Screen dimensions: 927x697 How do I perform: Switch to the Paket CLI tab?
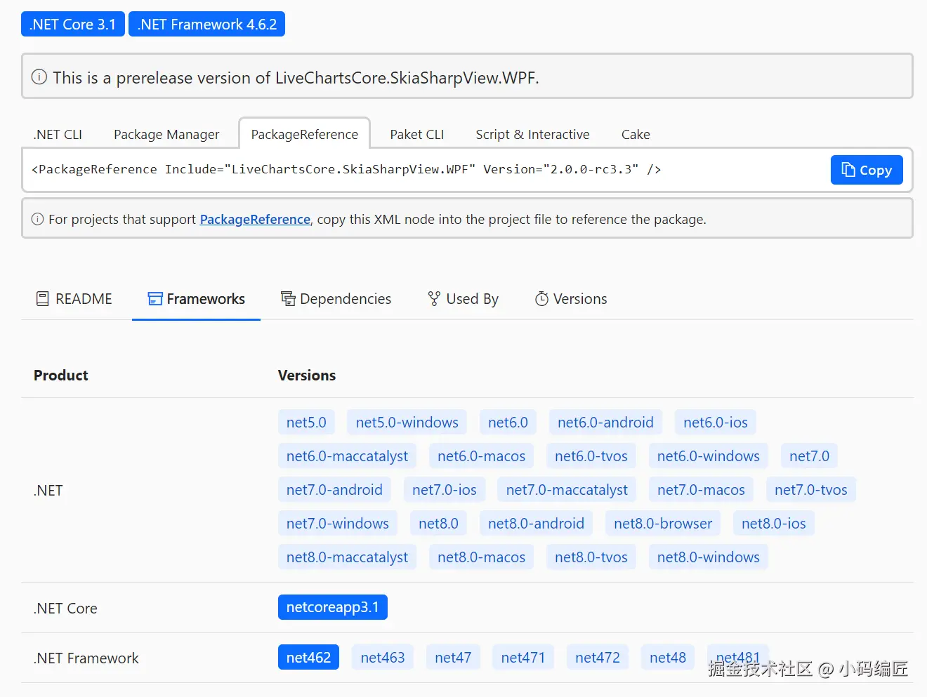click(x=416, y=134)
